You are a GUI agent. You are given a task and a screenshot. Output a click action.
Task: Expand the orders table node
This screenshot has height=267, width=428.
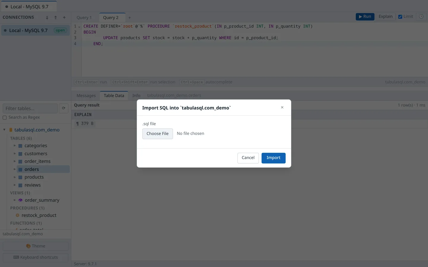coord(15,169)
